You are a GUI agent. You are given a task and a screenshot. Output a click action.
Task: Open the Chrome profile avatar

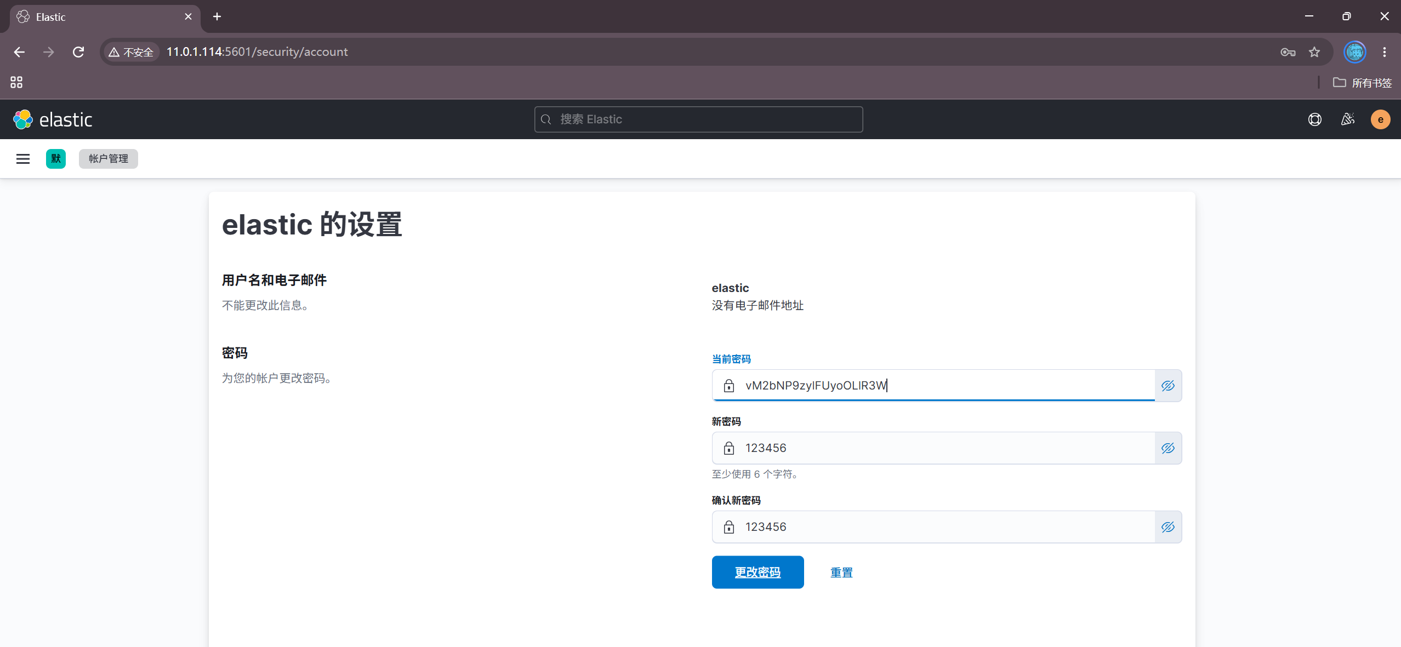tap(1354, 52)
